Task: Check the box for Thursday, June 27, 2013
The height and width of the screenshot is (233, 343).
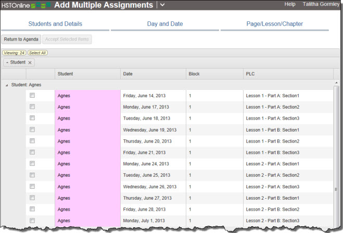Action: [x=32, y=198]
